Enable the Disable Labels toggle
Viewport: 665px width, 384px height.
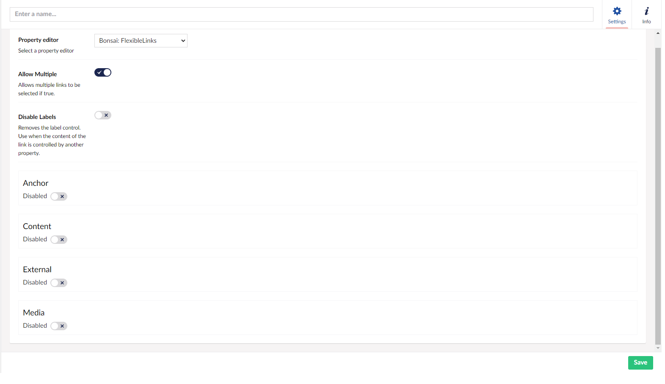tap(103, 115)
